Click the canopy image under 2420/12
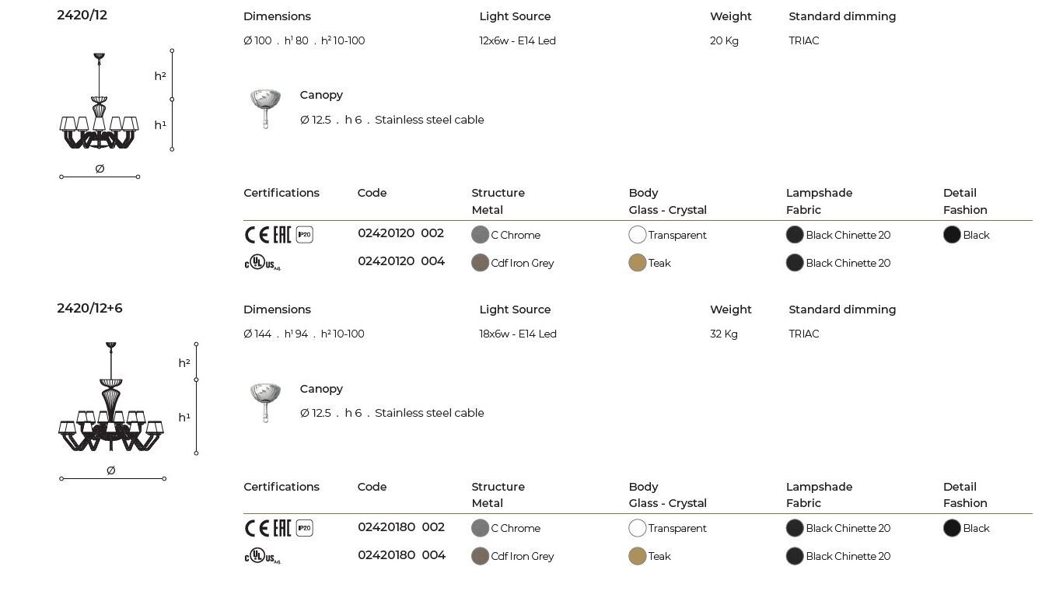 [x=265, y=108]
